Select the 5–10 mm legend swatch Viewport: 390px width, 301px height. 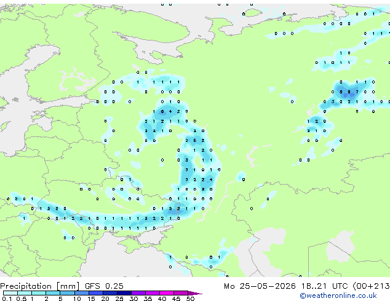tap(67, 293)
